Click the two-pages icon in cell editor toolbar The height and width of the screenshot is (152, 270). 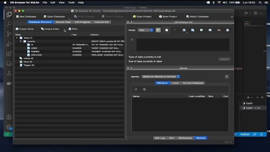(x=193, y=30)
